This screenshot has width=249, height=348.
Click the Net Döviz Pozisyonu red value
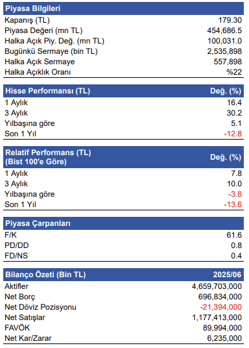click(x=221, y=307)
